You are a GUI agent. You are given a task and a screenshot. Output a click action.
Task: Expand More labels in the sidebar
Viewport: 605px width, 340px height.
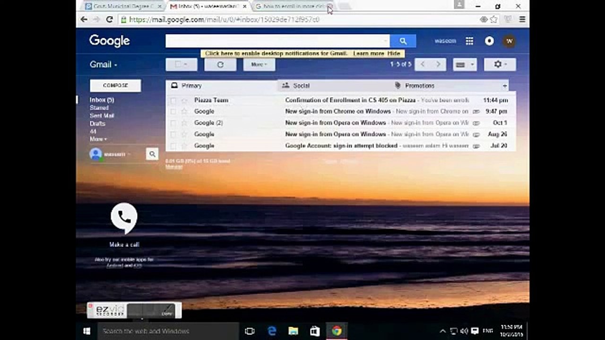click(98, 139)
